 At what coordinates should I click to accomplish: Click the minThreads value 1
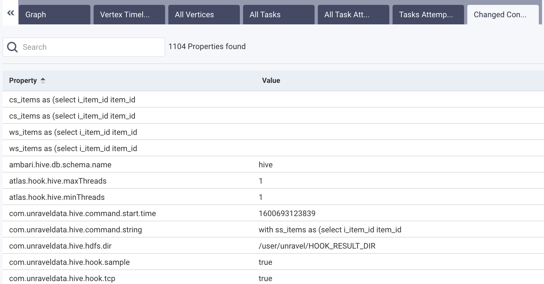click(261, 197)
